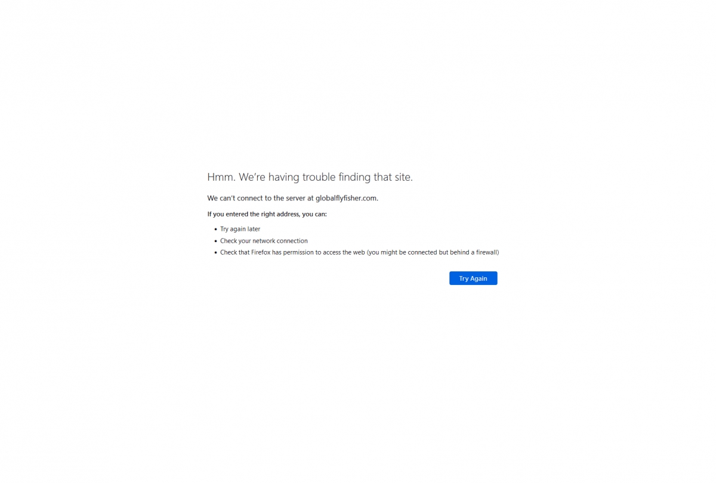This screenshot has width=716, height=483.
Task: Click the bullet dot beside the Firefox permission line
Action: click(x=215, y=252)
